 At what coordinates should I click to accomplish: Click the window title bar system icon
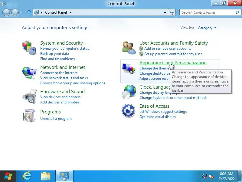click(x=3, y=3)
